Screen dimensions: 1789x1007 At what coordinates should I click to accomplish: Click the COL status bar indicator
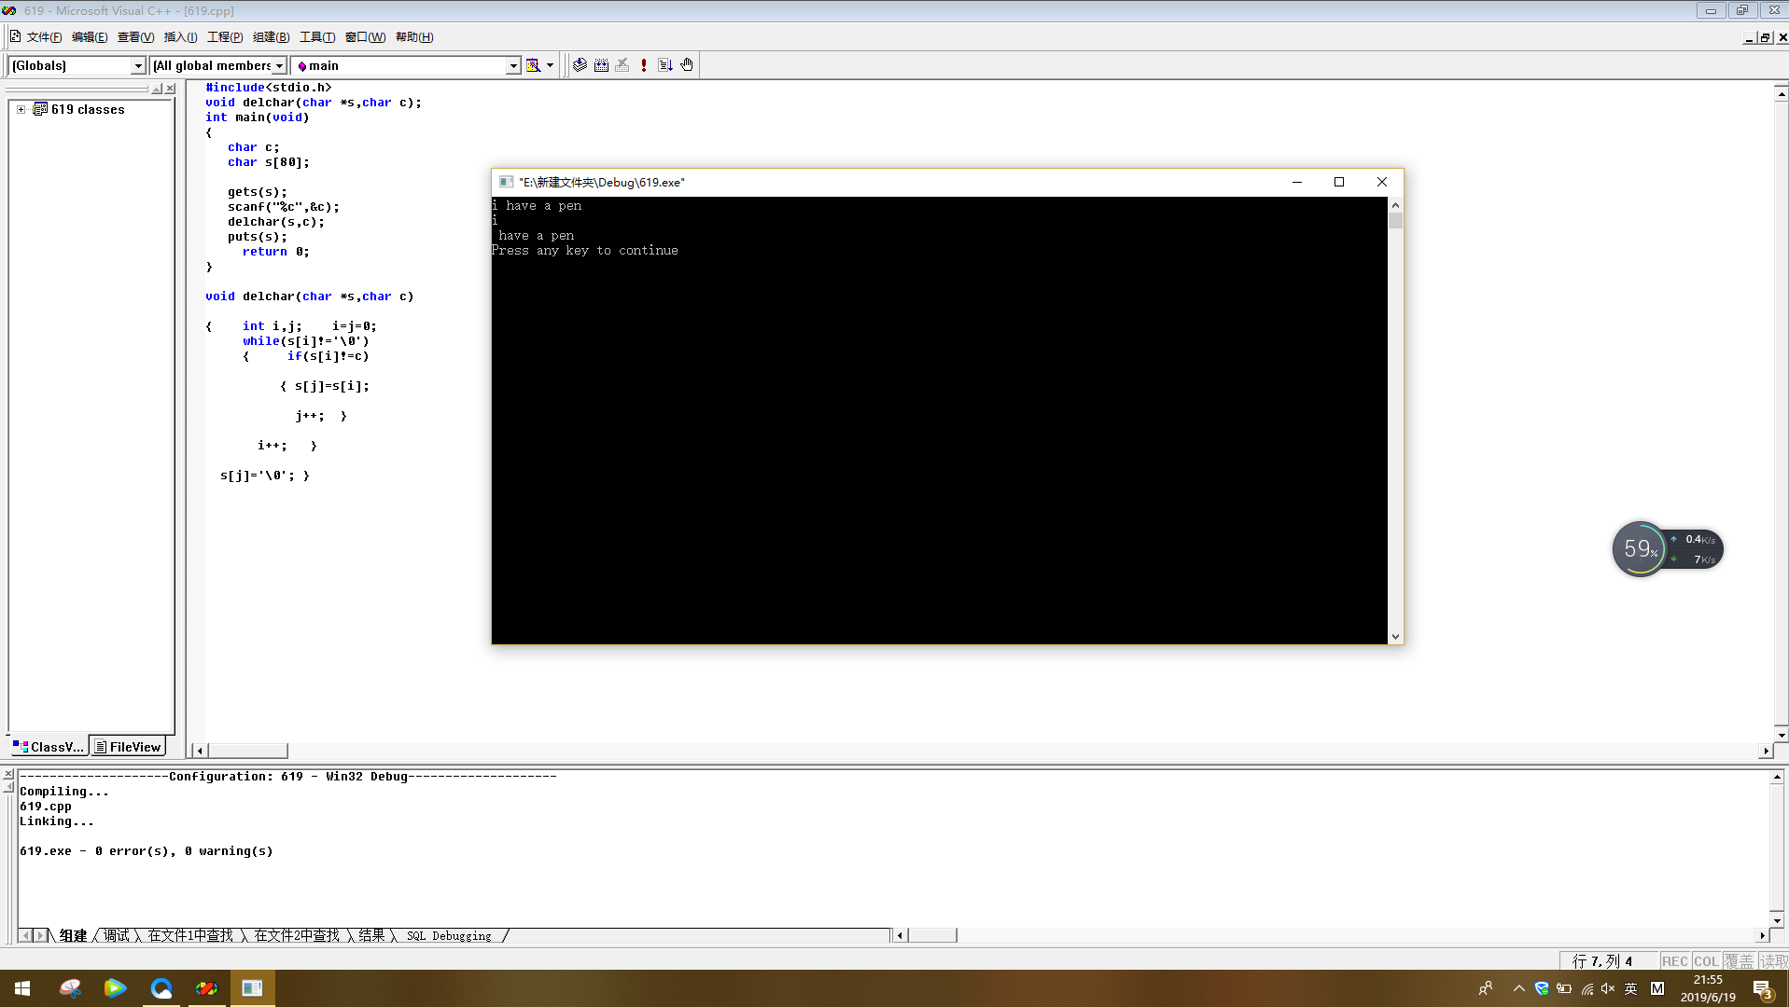tap(1706, 961)
